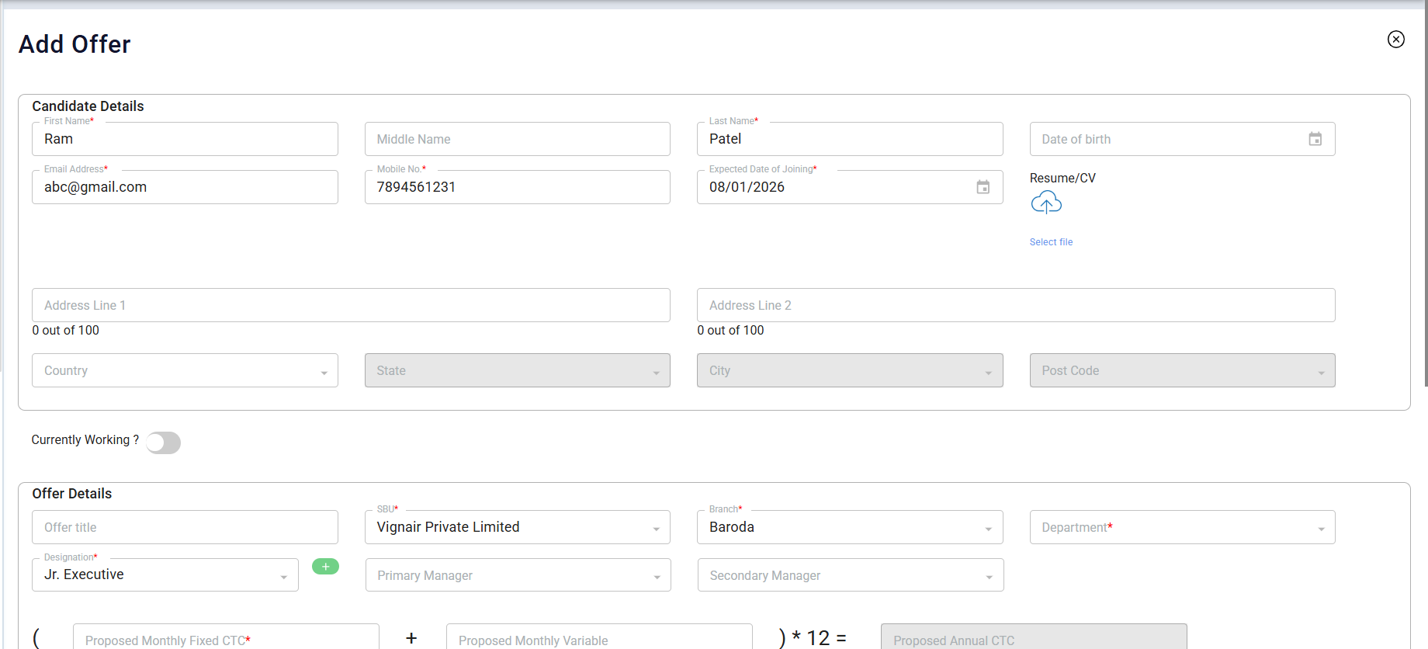Click the Expected Date of Joining value
The width and height of the screenshot is (1428, 649).
(747, 187)
